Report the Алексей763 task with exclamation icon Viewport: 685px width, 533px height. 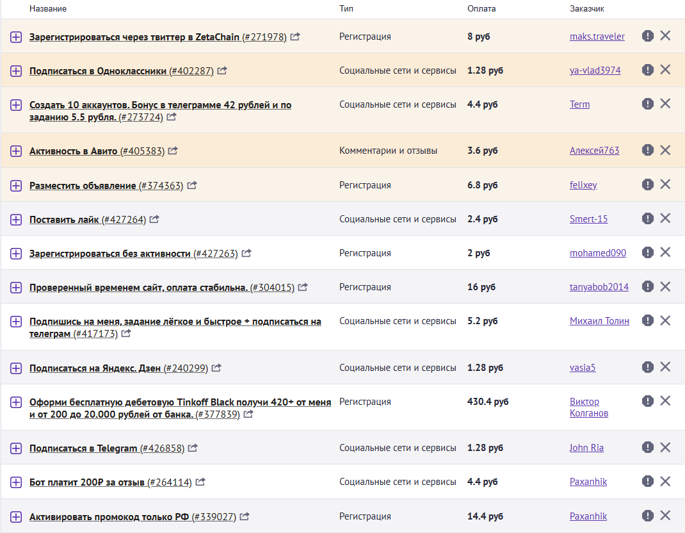tap(647, 150)
